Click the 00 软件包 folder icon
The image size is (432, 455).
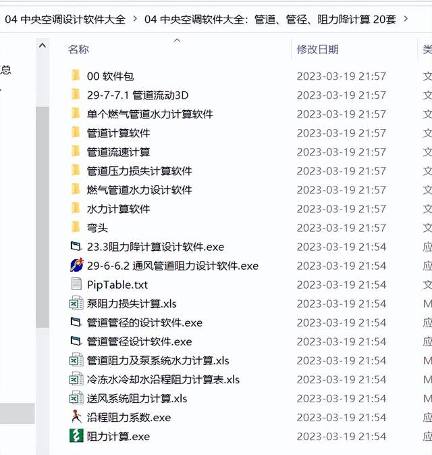coord(76,76)
